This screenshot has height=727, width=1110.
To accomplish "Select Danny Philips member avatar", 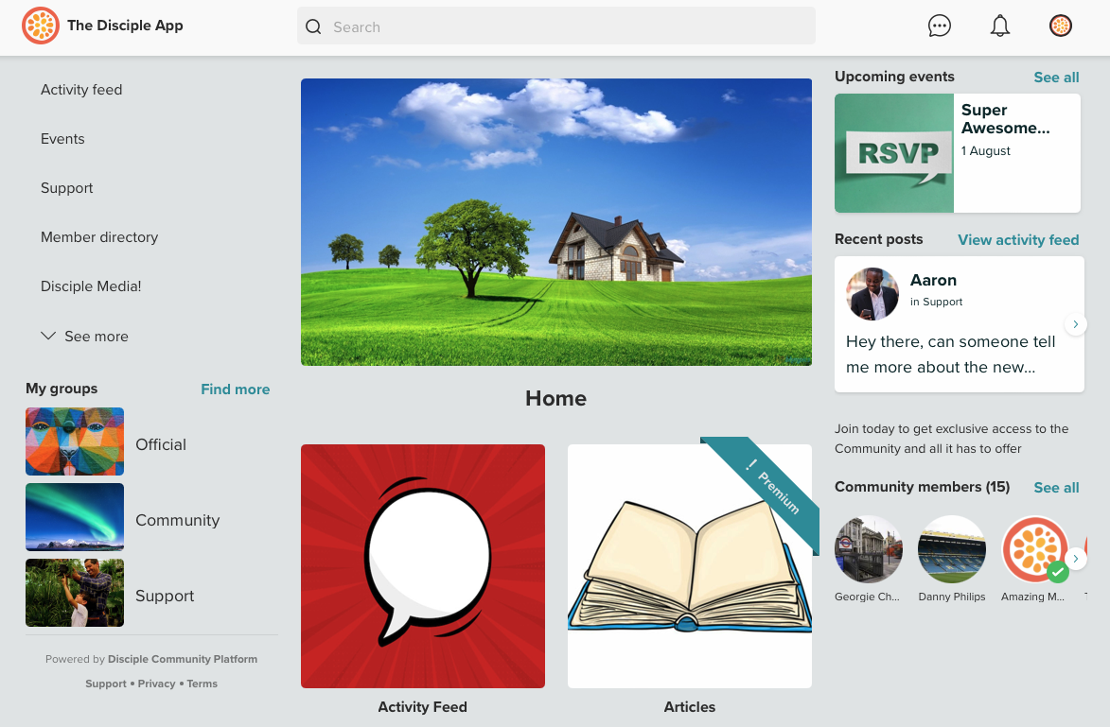I will (952, 549).
